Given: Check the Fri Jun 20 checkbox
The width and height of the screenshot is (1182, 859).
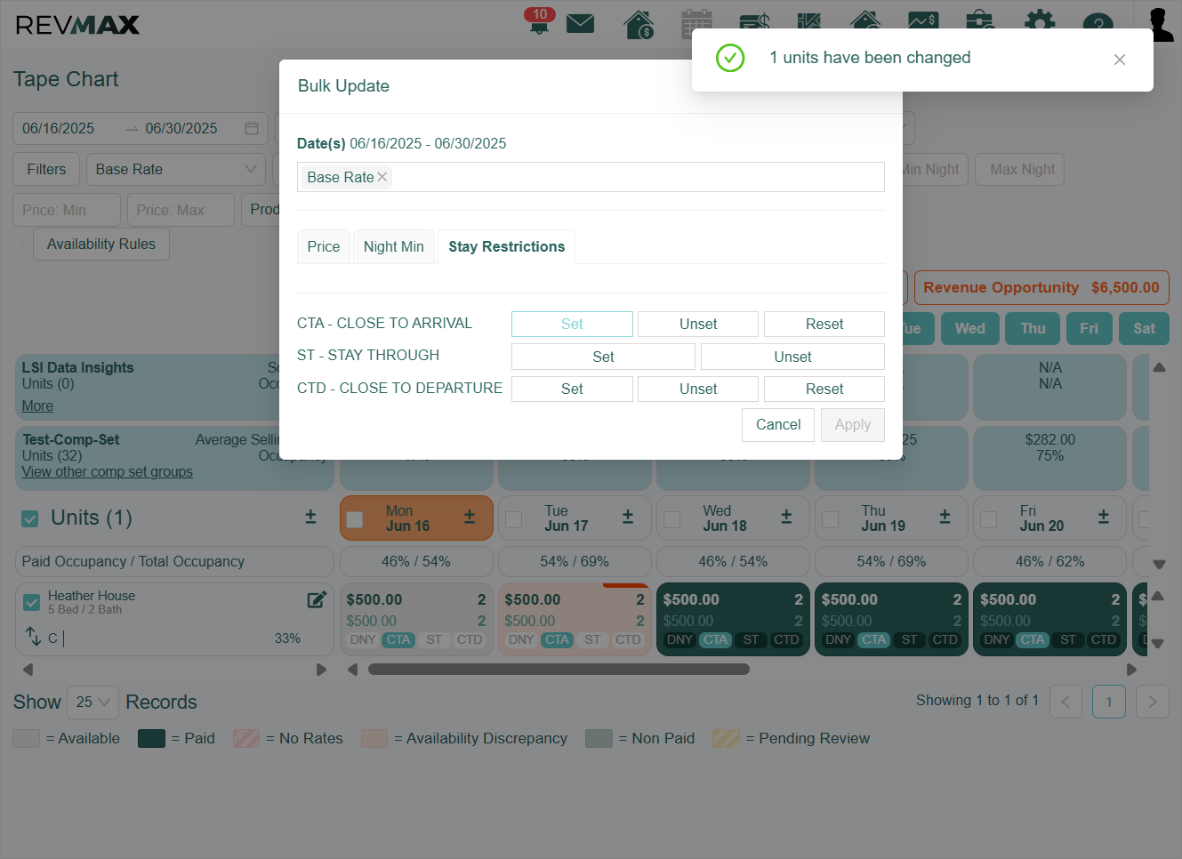Looking at the screenshot, I should 988,519.
